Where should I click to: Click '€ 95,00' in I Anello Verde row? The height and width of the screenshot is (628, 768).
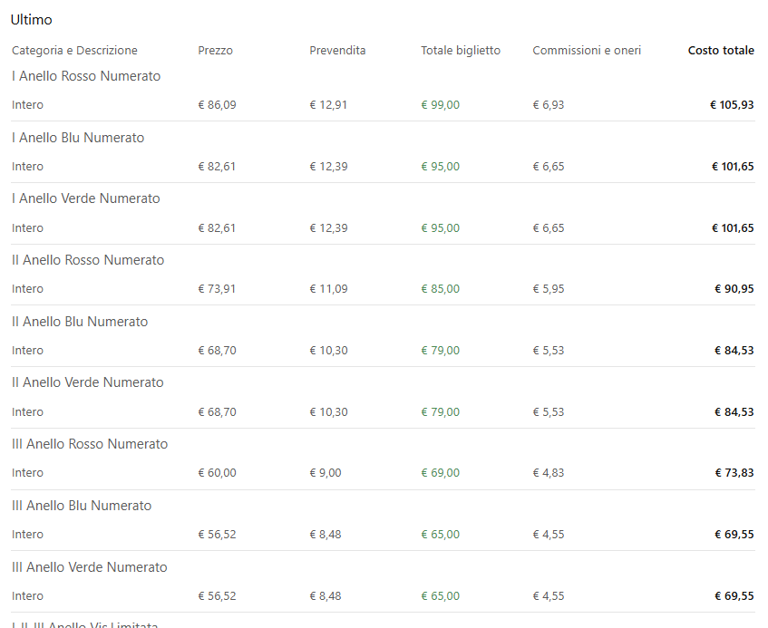pos(441,228)
